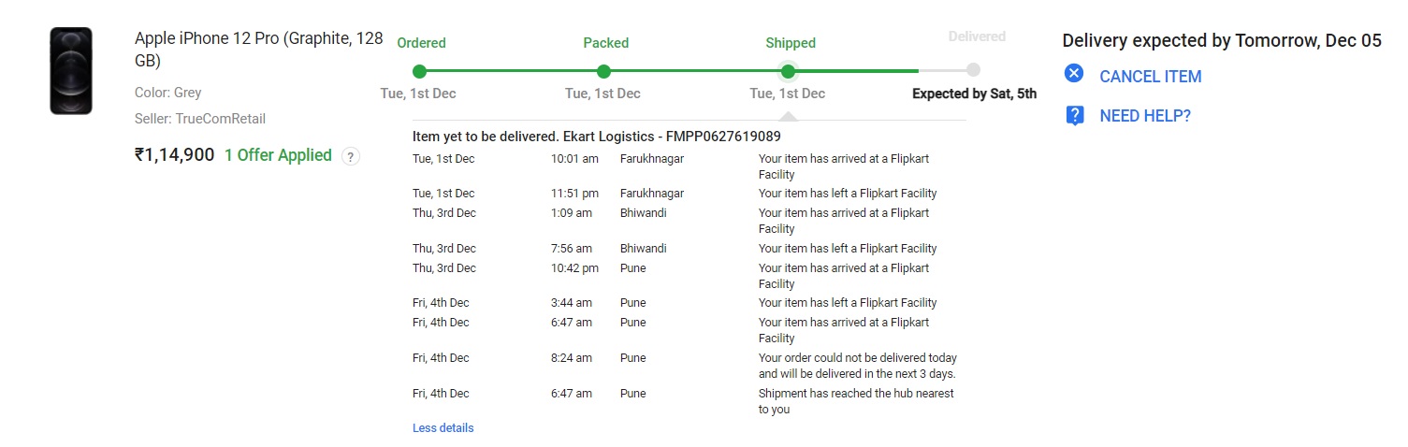Click the Ordered stage label

pos(421,43)
